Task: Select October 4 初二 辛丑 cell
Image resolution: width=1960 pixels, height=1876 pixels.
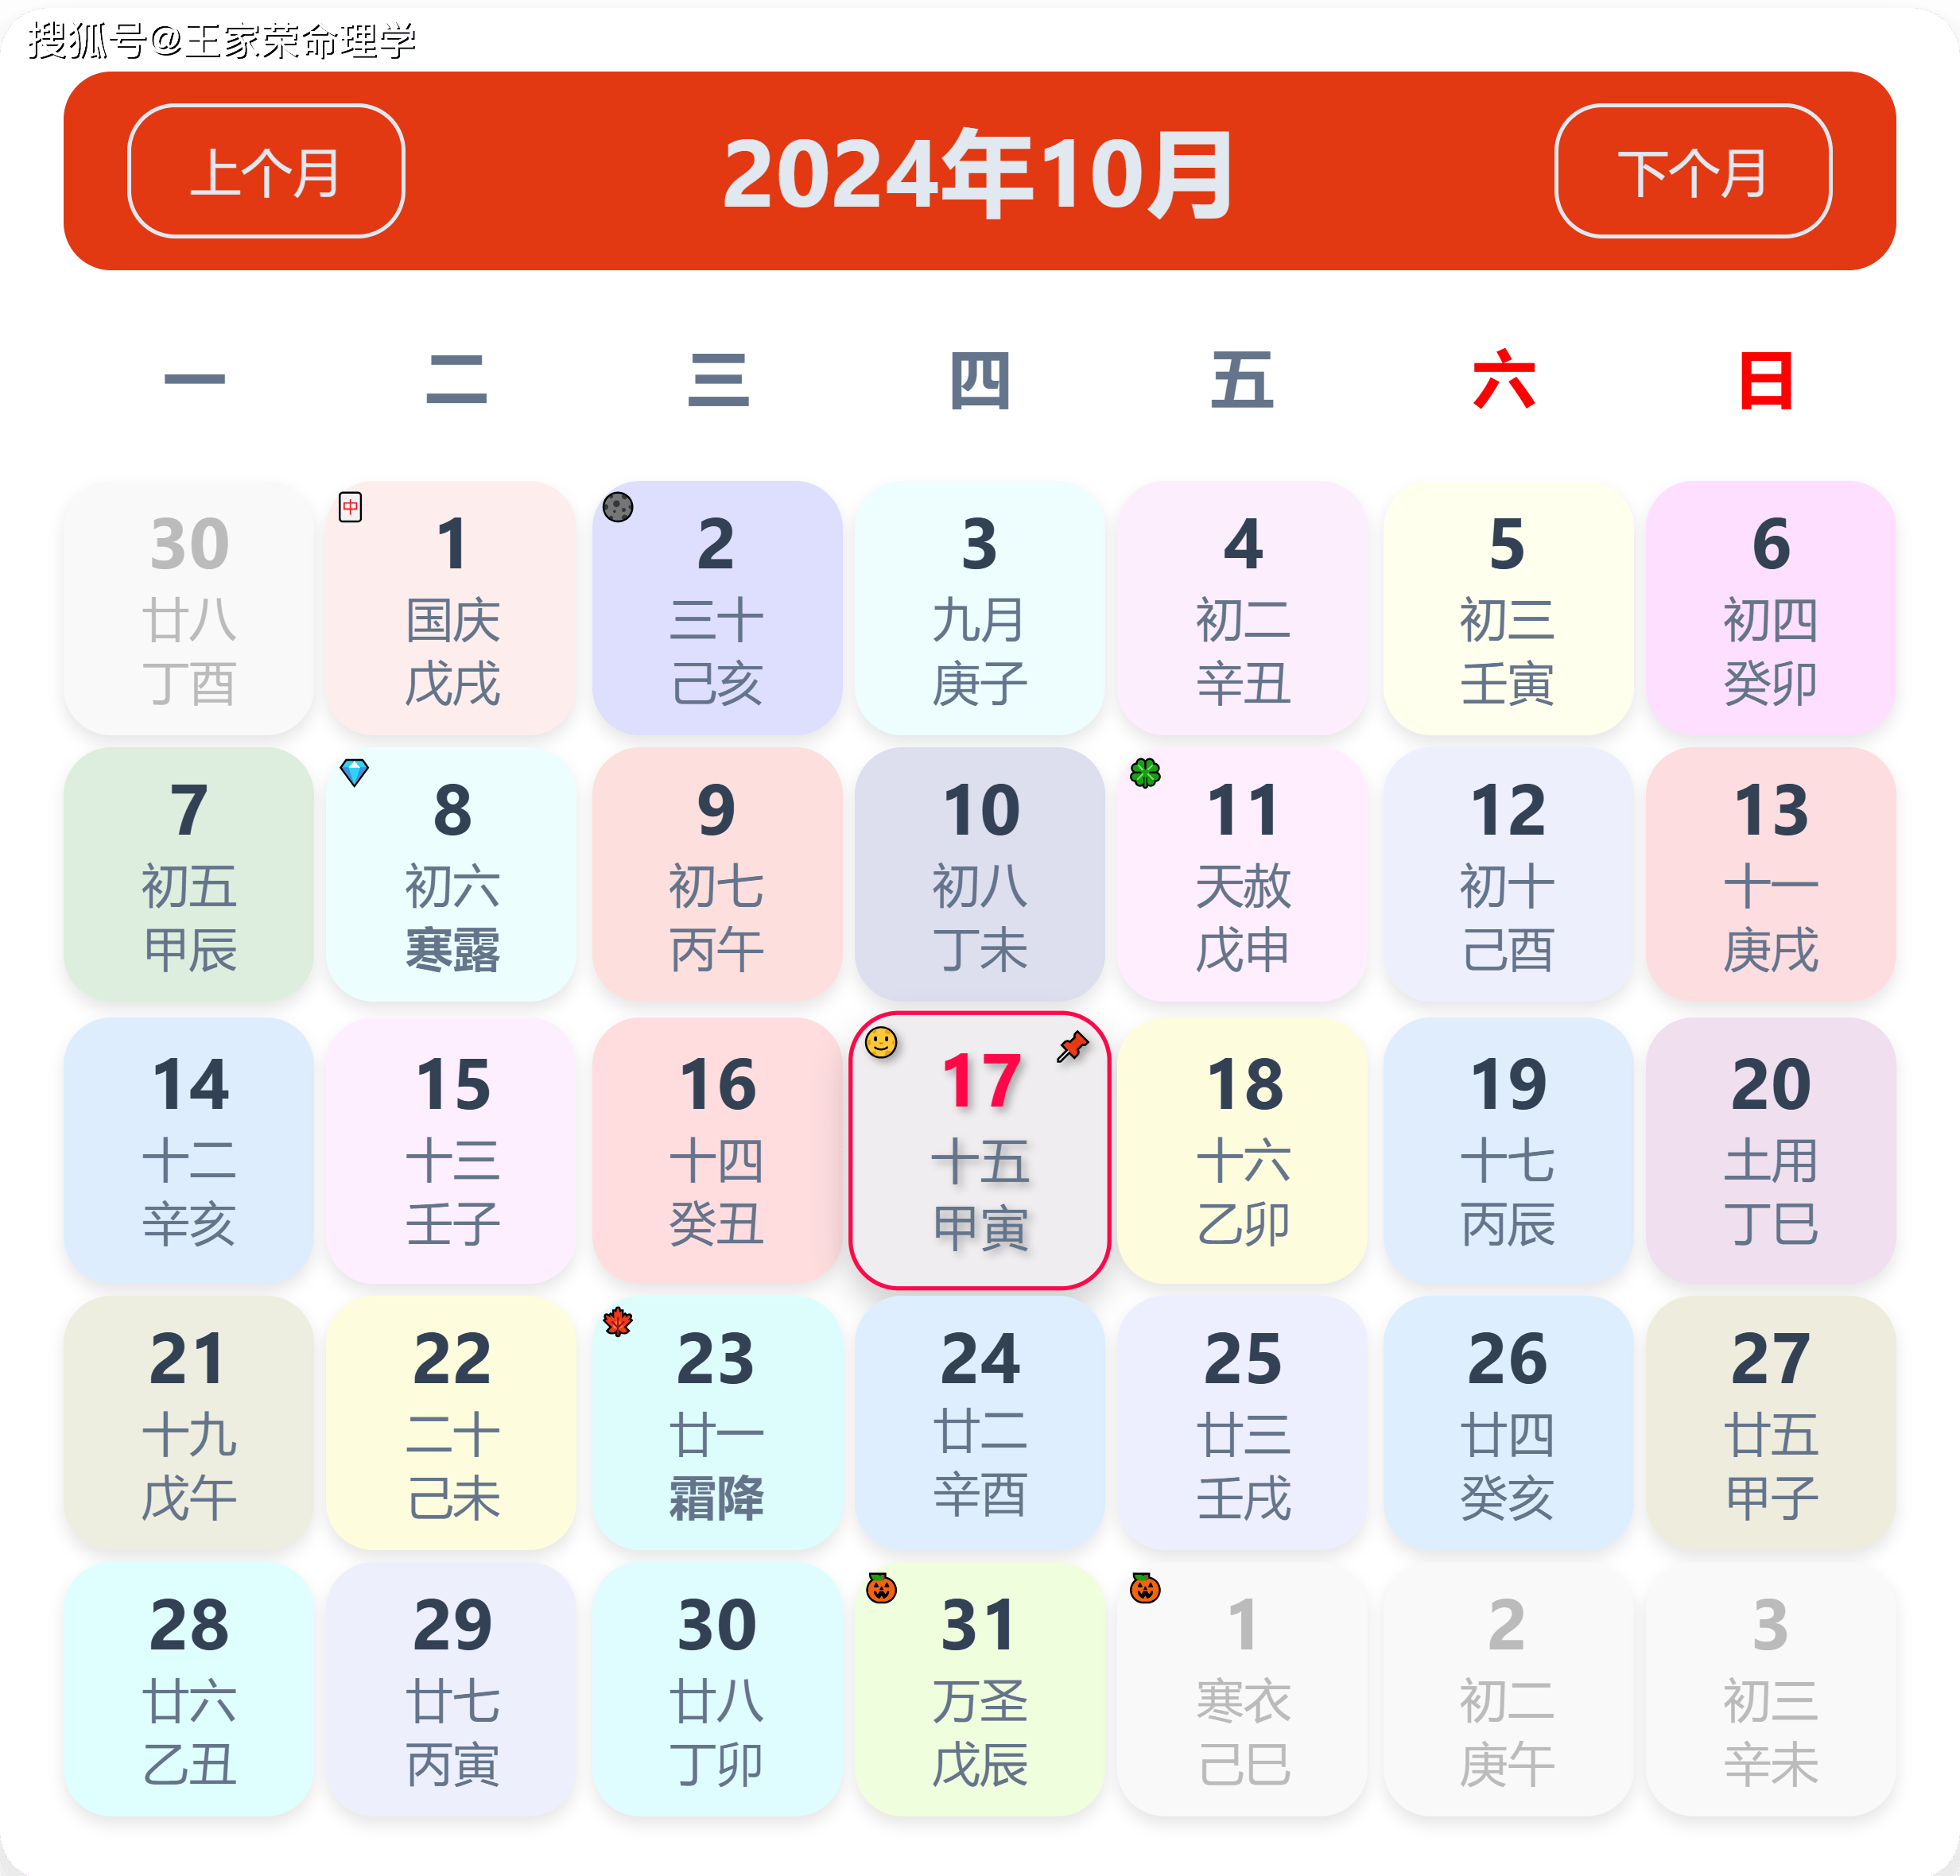Action: click(x=1243, y=609)
